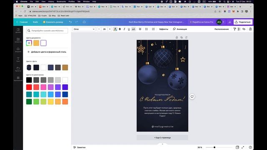The image size is (267, 150).
Task: Add brand colors via Добавьте цвета link
Action: [47, 52]
